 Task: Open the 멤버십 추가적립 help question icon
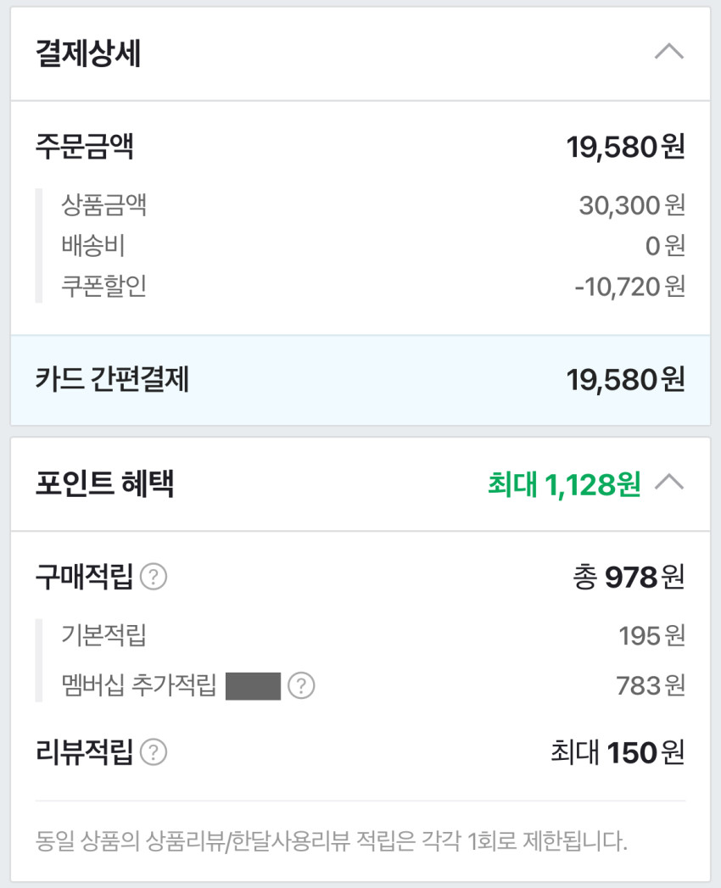tap(301, 685)
